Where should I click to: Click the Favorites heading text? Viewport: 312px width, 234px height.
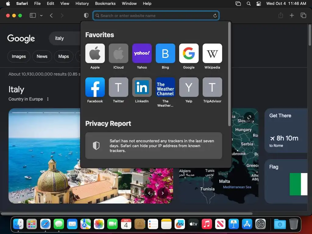[x=100, y=35]
